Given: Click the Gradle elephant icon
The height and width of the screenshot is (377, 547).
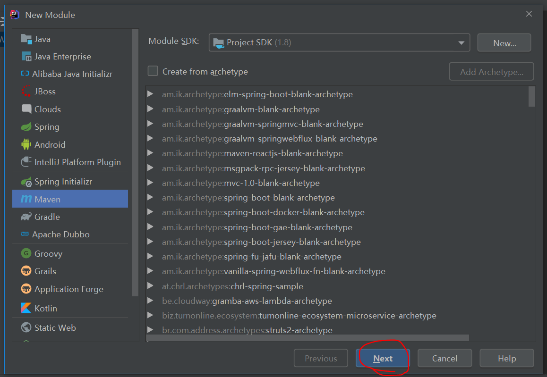Looking at the screenshot, I should (x=26, y=217).
